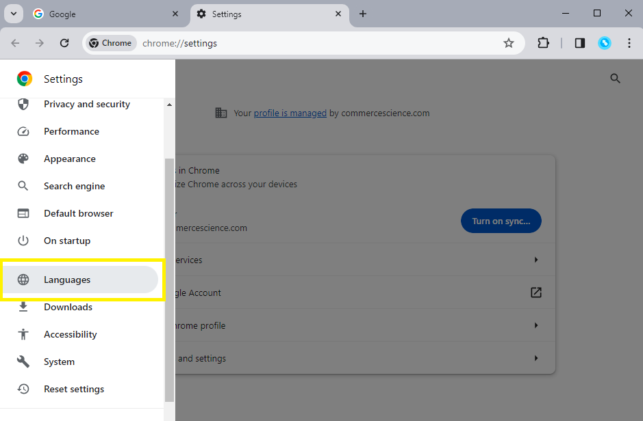
Task: Reload the page with refresh icon
Action: [64, 43]
